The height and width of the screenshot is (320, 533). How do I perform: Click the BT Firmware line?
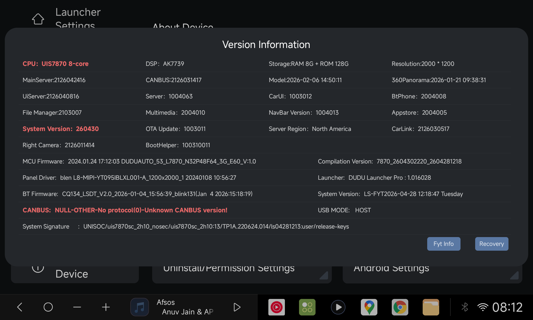pyautogui.click(x=138, y=194)
